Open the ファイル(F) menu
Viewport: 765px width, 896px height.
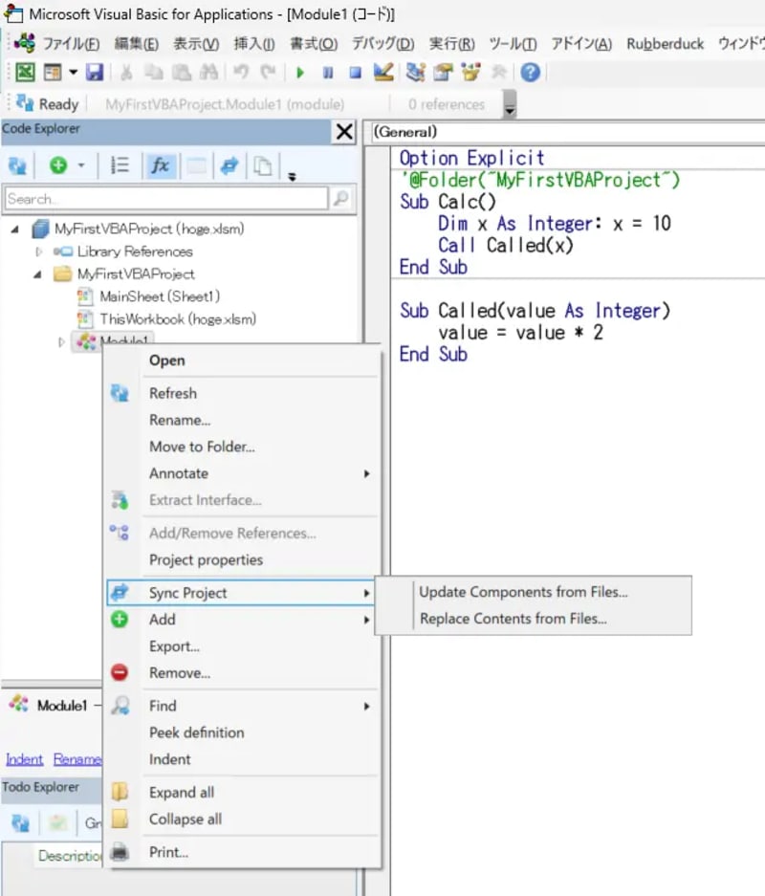click(x=71, y=43)
